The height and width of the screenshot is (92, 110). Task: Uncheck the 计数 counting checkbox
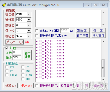pos(7,48)
